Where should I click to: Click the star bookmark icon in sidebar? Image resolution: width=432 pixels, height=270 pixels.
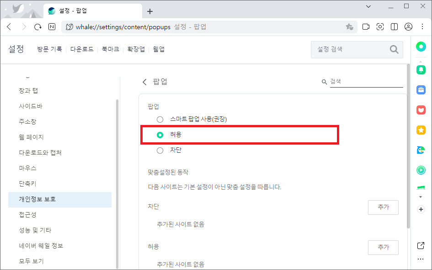pyautogui.click(x=421, y=130)
